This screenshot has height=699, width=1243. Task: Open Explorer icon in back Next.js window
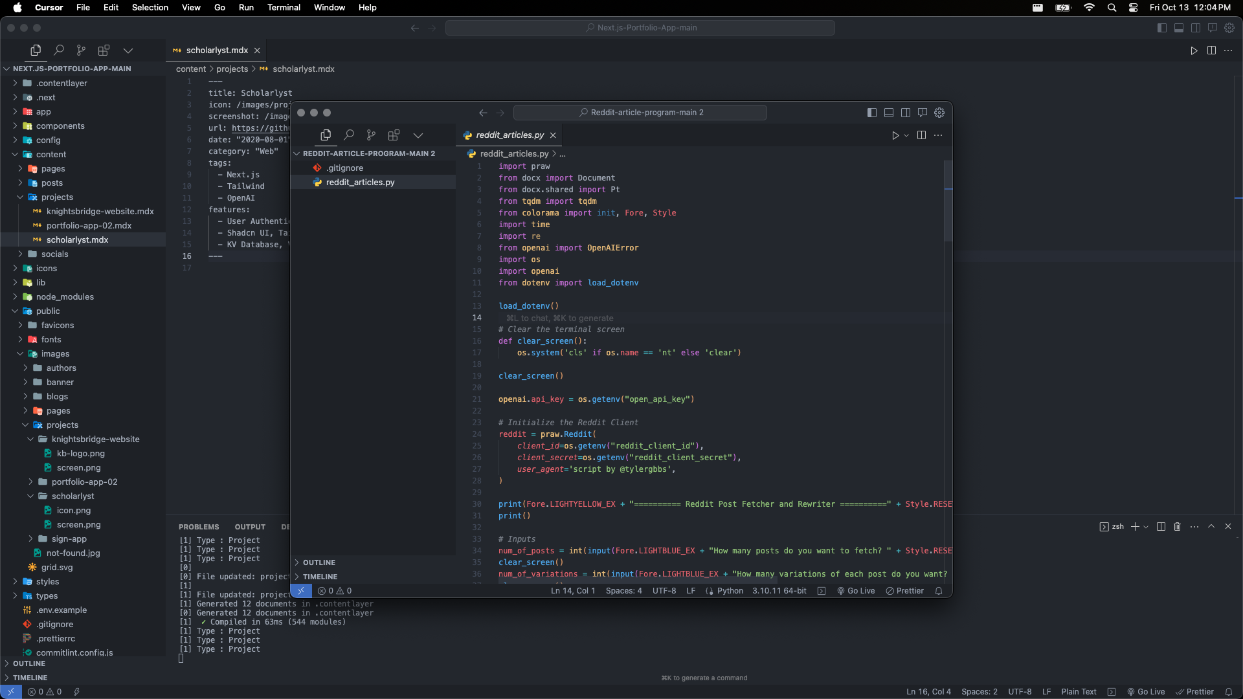coord(36,50)
